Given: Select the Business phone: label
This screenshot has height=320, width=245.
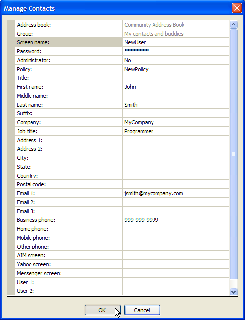Looking at the screenshot, I should (x=69, y=220).
